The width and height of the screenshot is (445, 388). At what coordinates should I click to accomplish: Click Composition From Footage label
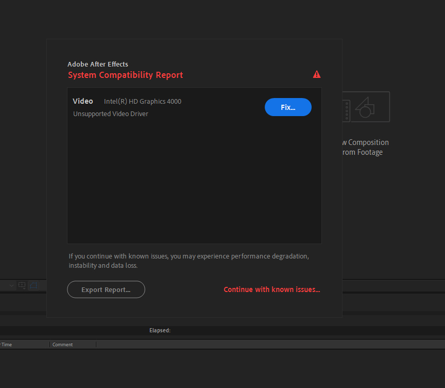(365, 147)
